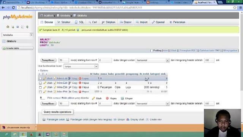Click the page vertical scrollbar
This screenshot has width=243, height=137.
[x=241, y=51]
